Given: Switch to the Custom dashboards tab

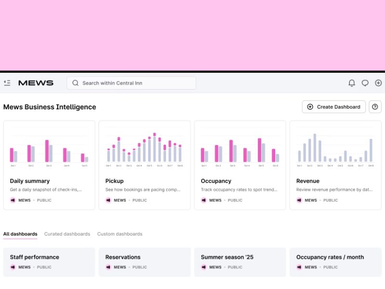Looking at the screenshot, I should pos(120,234).
